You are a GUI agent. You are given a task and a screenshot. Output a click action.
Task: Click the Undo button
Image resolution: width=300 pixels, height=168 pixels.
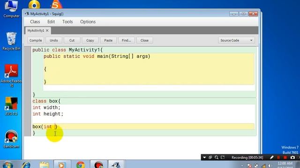54,41
